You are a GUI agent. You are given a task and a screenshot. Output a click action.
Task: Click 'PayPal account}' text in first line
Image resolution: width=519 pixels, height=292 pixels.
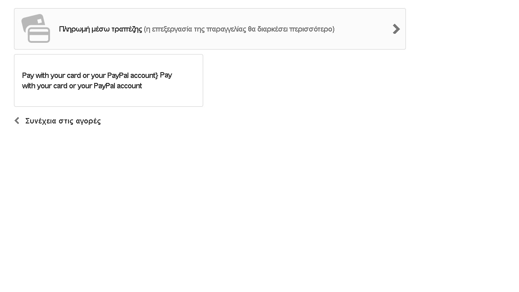click(132, 75)
